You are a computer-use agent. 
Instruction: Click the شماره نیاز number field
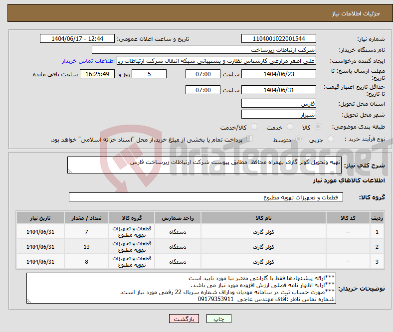coord(278,39)
